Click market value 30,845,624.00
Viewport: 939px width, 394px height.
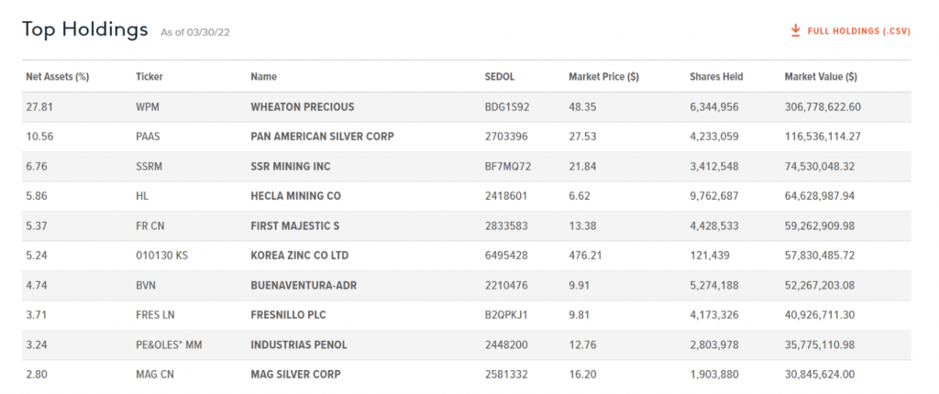(x=820, y=374)
